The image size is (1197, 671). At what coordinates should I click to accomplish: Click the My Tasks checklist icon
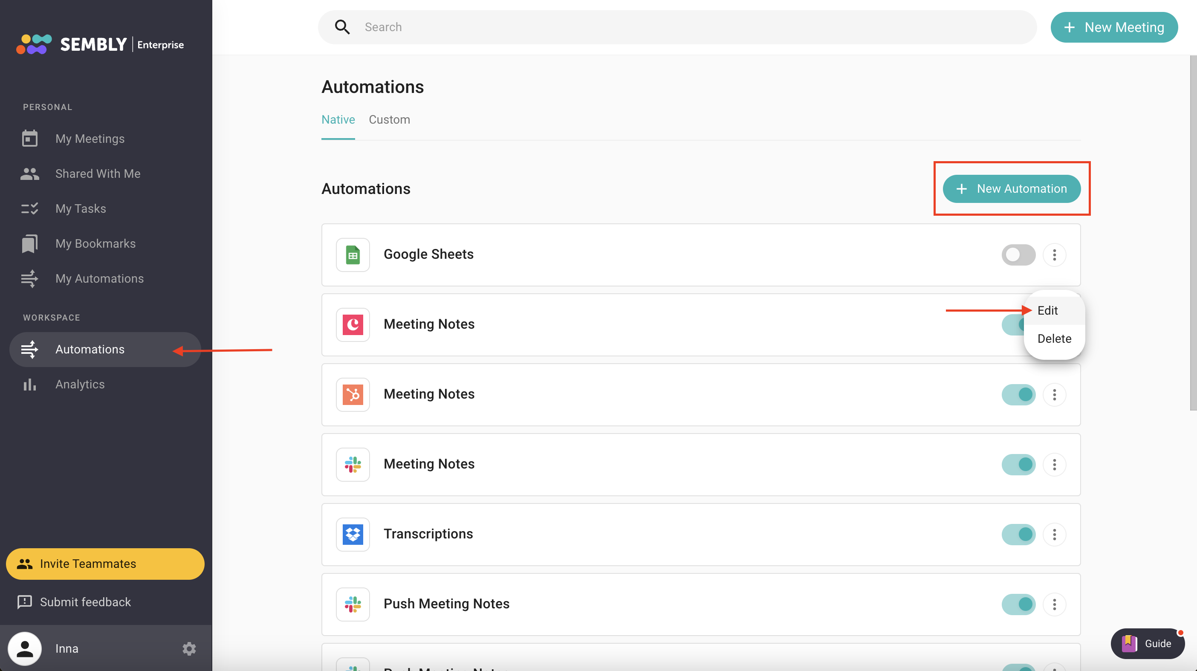[x=30, y=208]
